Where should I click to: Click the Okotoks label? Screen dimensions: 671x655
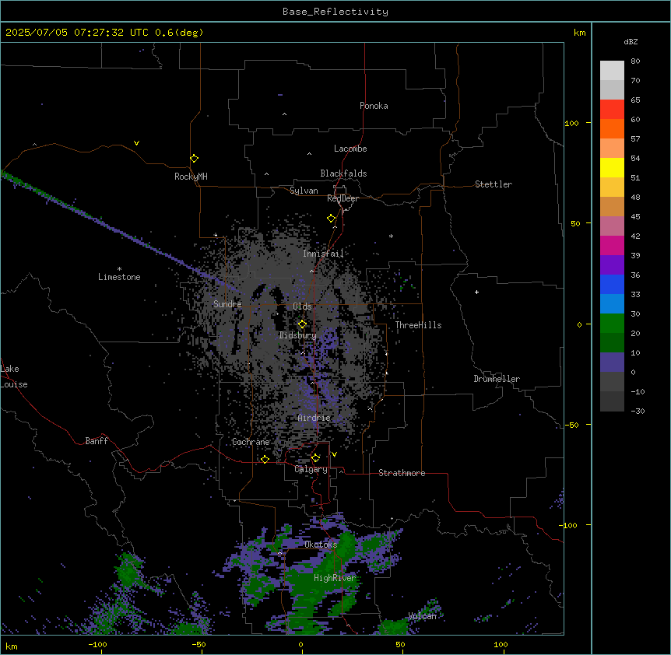point(321,545)
